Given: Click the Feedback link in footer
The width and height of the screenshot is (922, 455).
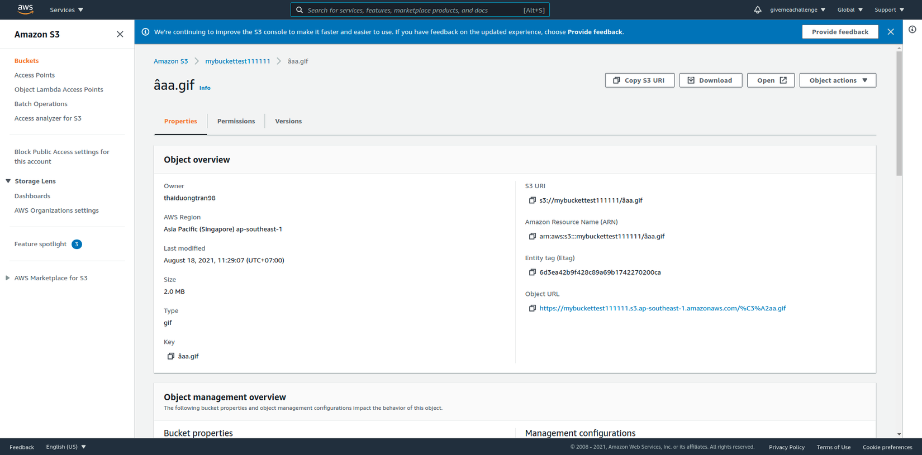Looking at the screenshot, I should [x=22, y=447].
